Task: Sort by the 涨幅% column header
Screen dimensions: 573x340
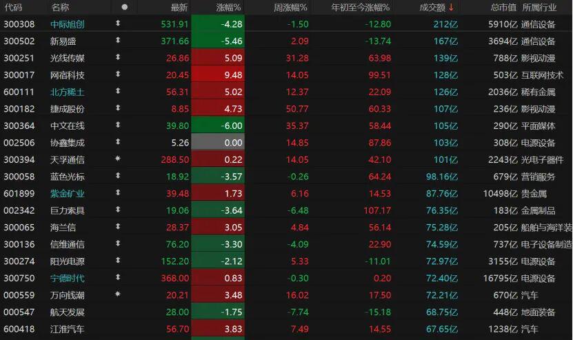Action: coord(228,8)
